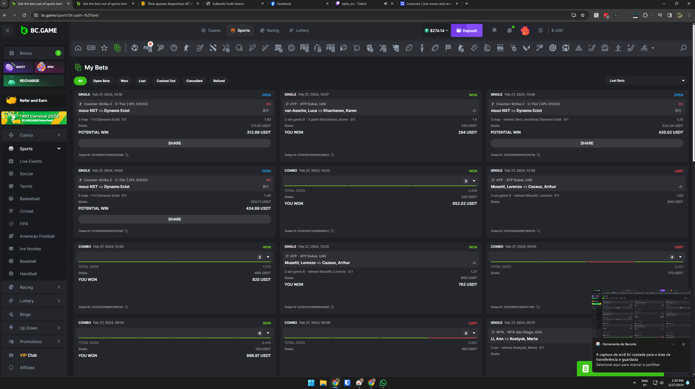Filter bets by All
Screen dimensions: 695x389
click(80, 81)
